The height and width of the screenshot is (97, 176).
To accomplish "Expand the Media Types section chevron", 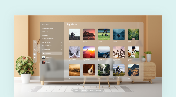I will tap(61, 42).
